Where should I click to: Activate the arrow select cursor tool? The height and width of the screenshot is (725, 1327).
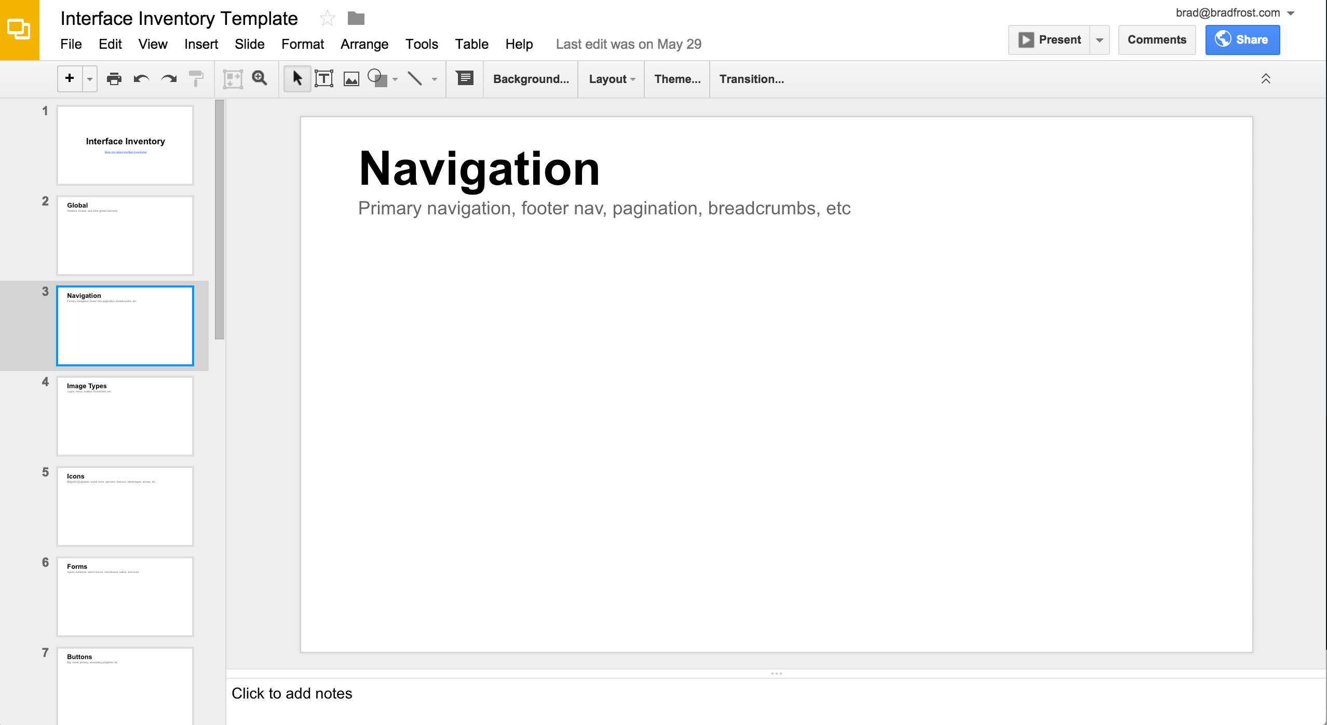pyautogui.click(x=297, y=79)
